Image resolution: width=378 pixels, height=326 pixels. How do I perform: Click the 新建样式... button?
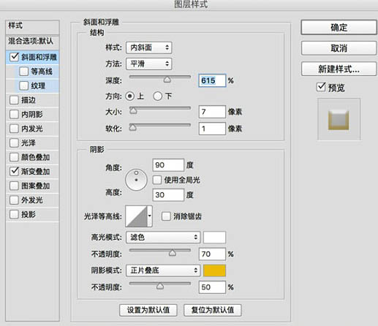339,69
